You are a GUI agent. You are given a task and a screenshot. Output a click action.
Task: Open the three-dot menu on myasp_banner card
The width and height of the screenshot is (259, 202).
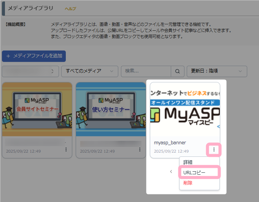[214, 150]
